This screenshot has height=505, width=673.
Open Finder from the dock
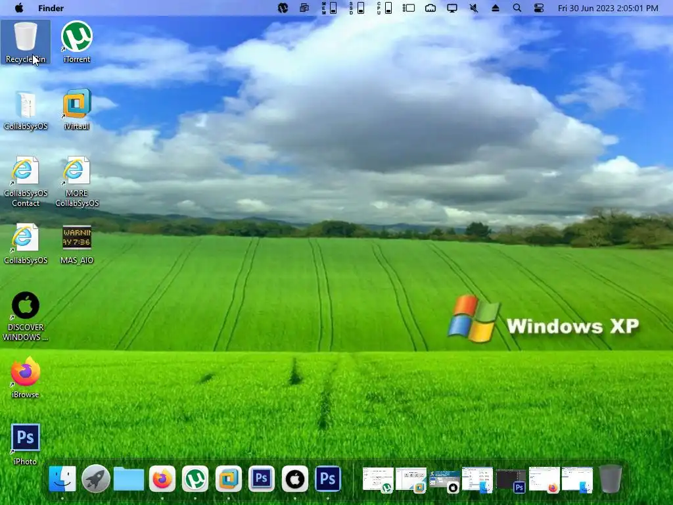tap(62, 479)
